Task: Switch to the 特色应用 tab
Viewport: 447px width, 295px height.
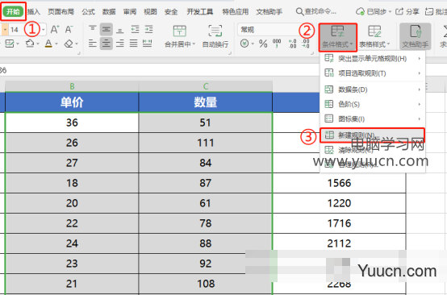Action: click(x=235, y=11)
